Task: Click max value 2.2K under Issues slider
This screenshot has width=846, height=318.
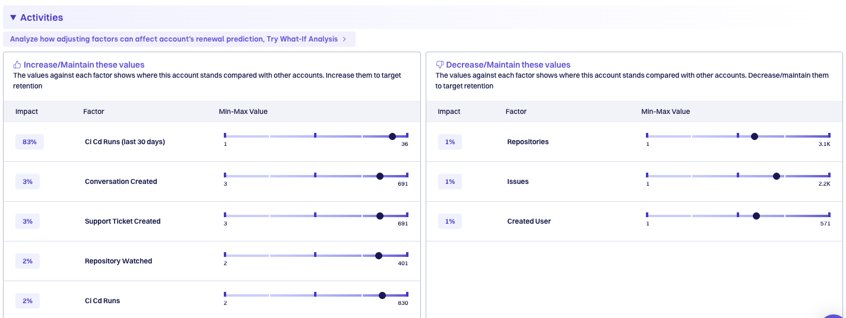Action: pyautogui.click(x=824, y=184)
